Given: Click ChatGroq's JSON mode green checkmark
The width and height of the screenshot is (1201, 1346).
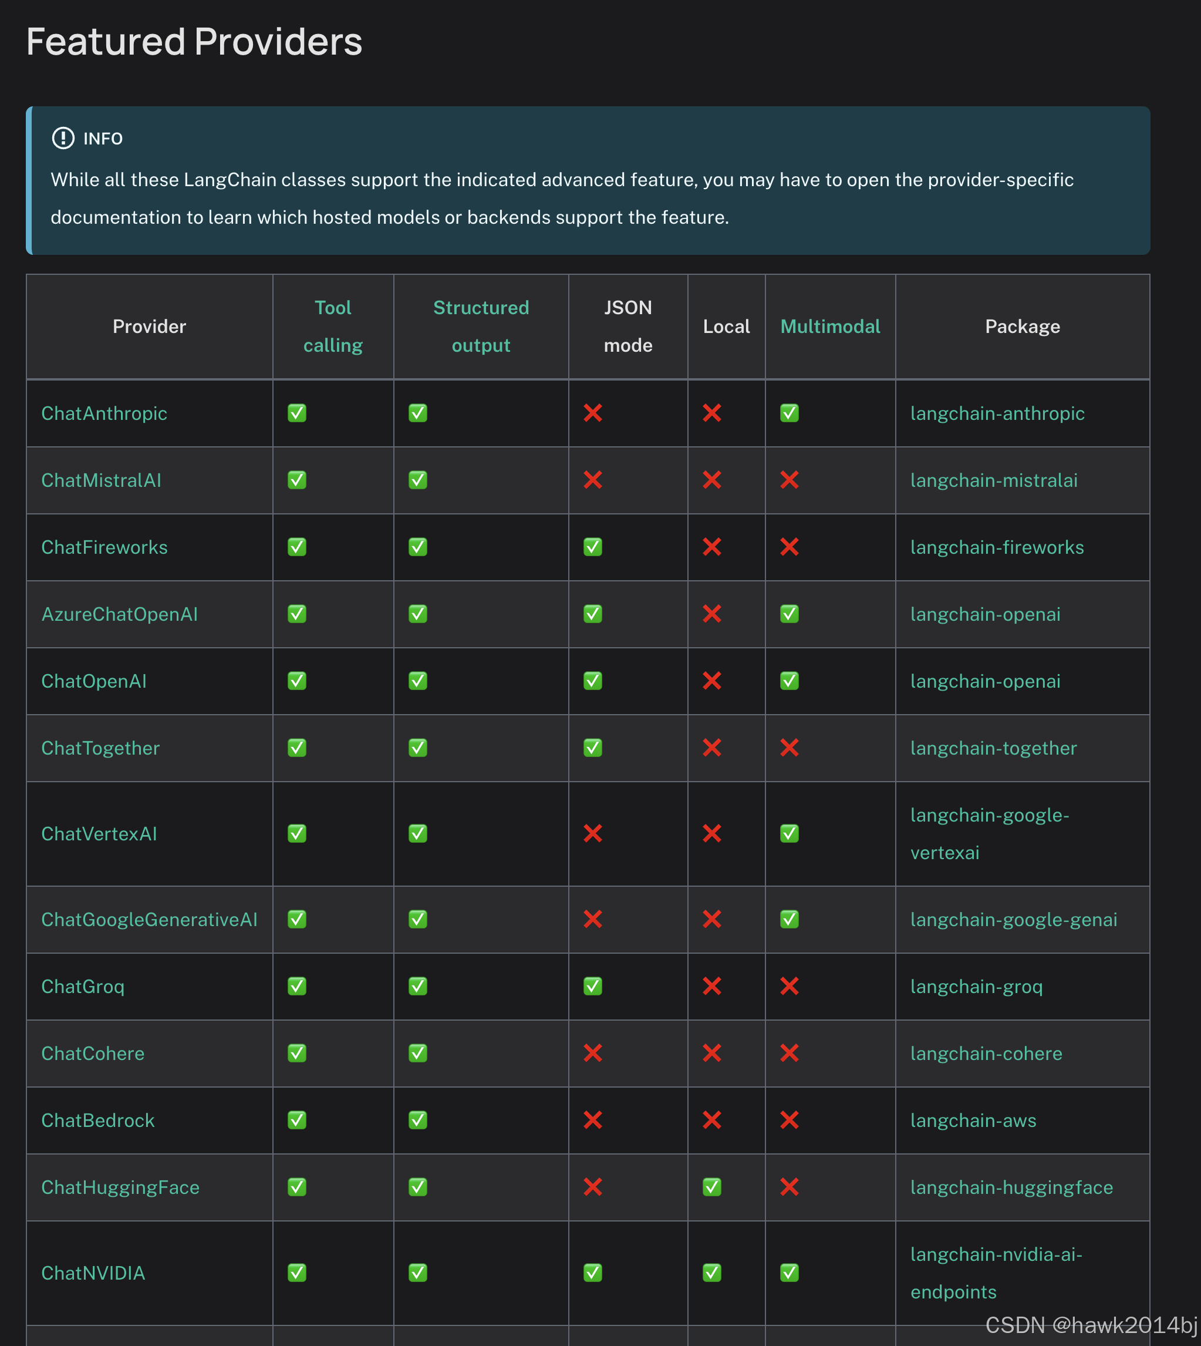Looking at the screenshot, I should tap(593, 986).
